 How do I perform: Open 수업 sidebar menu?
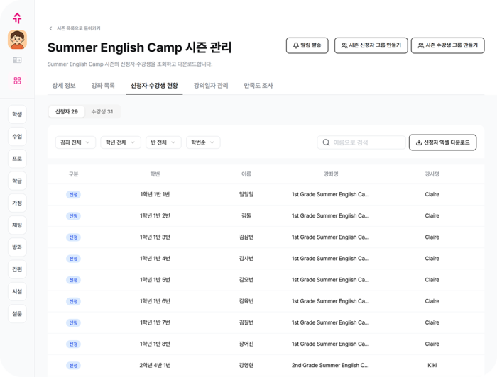[17, 136]
